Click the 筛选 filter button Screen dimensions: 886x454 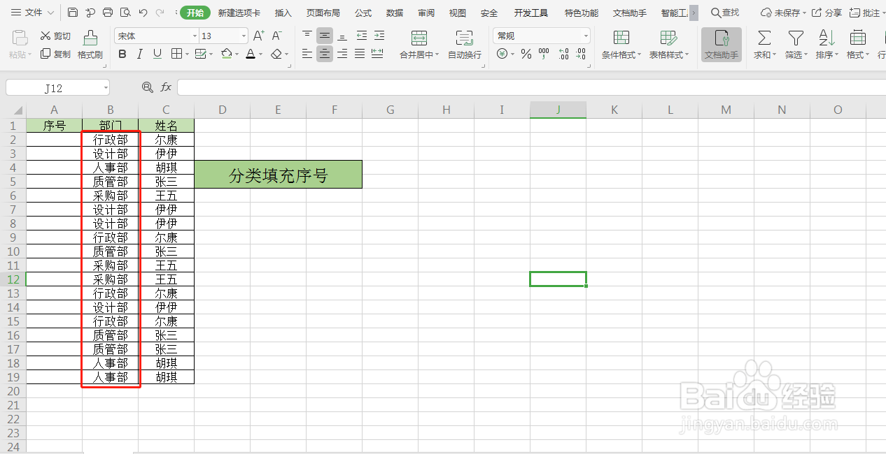[796, 45]
